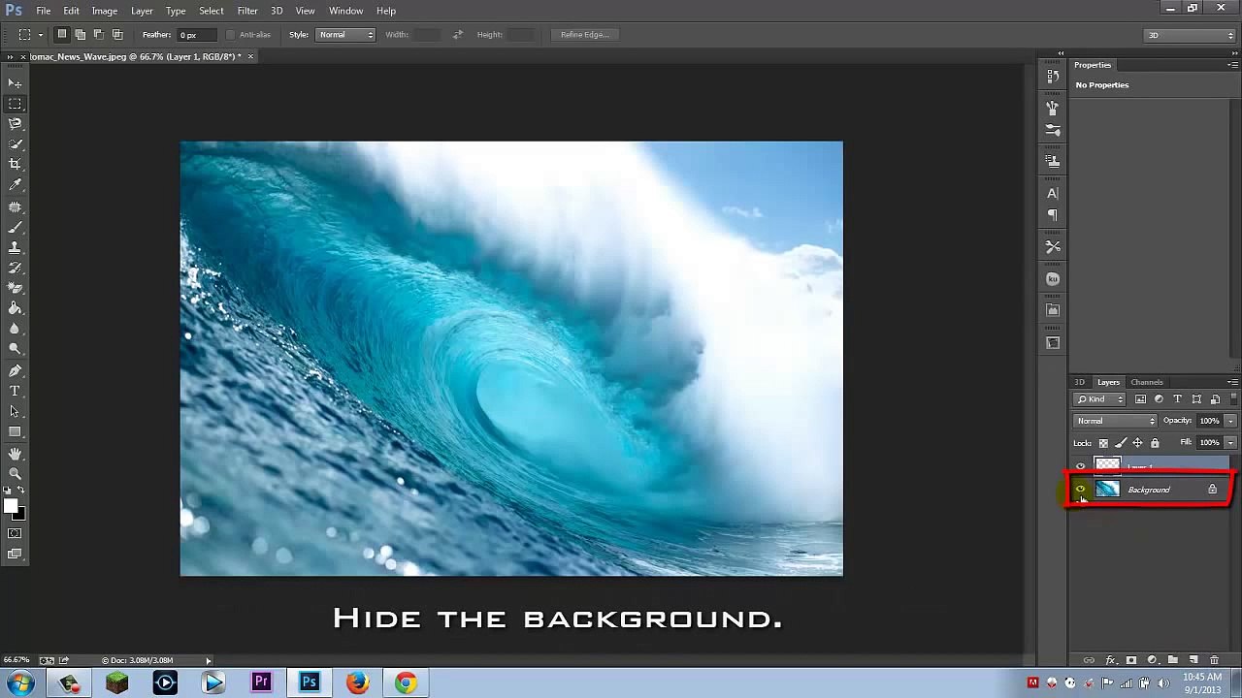Open the Style Normal dropdown
The height and width of the screenshot is (698, 1242).
pos(346,35)
